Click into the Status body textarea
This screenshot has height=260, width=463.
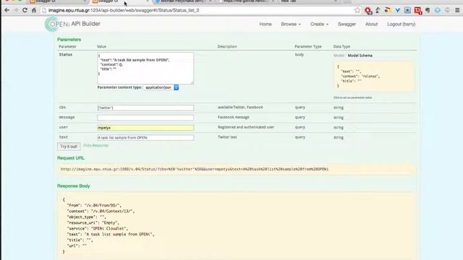pos(145,69)
